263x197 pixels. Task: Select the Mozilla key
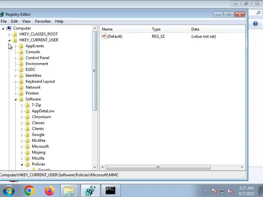(x=38, y=158)
